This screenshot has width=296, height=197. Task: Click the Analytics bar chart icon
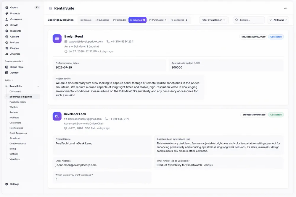click(x=7, y=54)
